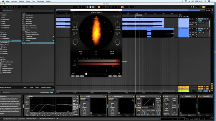Click the green Play transport button
This screenshot has width=216, height=121.
pos(88,7)
